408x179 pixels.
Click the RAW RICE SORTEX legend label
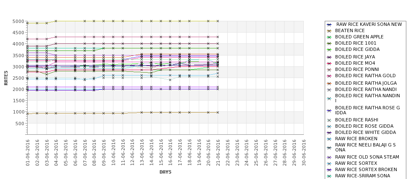pos(356,163)
